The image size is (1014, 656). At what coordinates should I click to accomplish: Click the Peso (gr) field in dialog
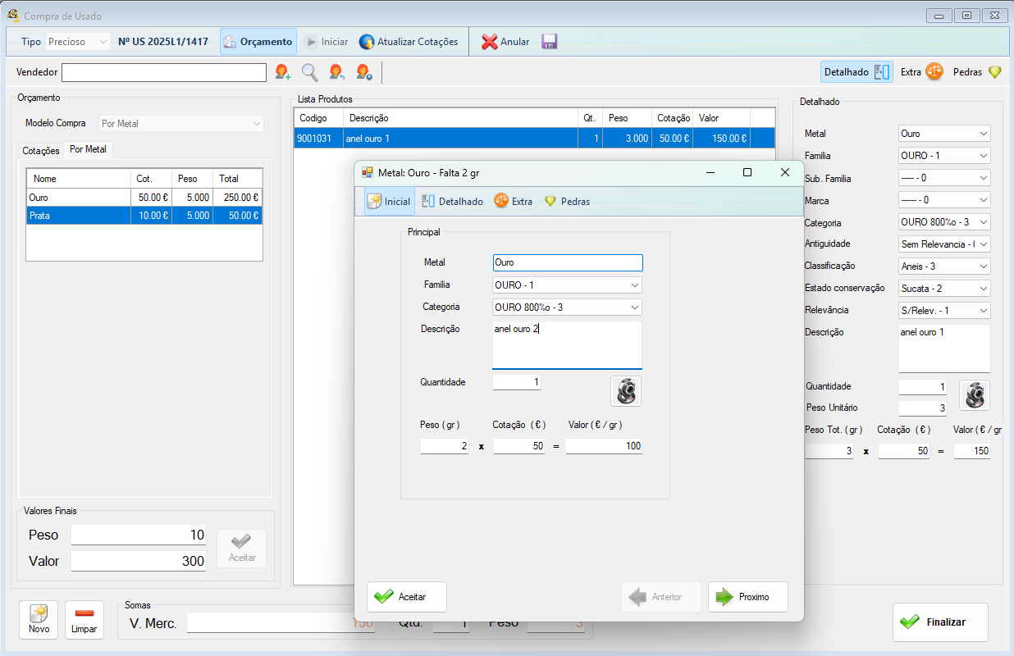point(445,446)
